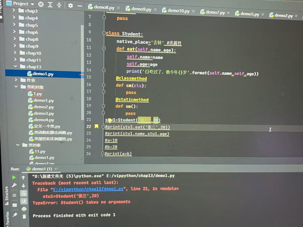Click the wrench icon in Run toolbar

pyautogui.click(x=14, y=186)
